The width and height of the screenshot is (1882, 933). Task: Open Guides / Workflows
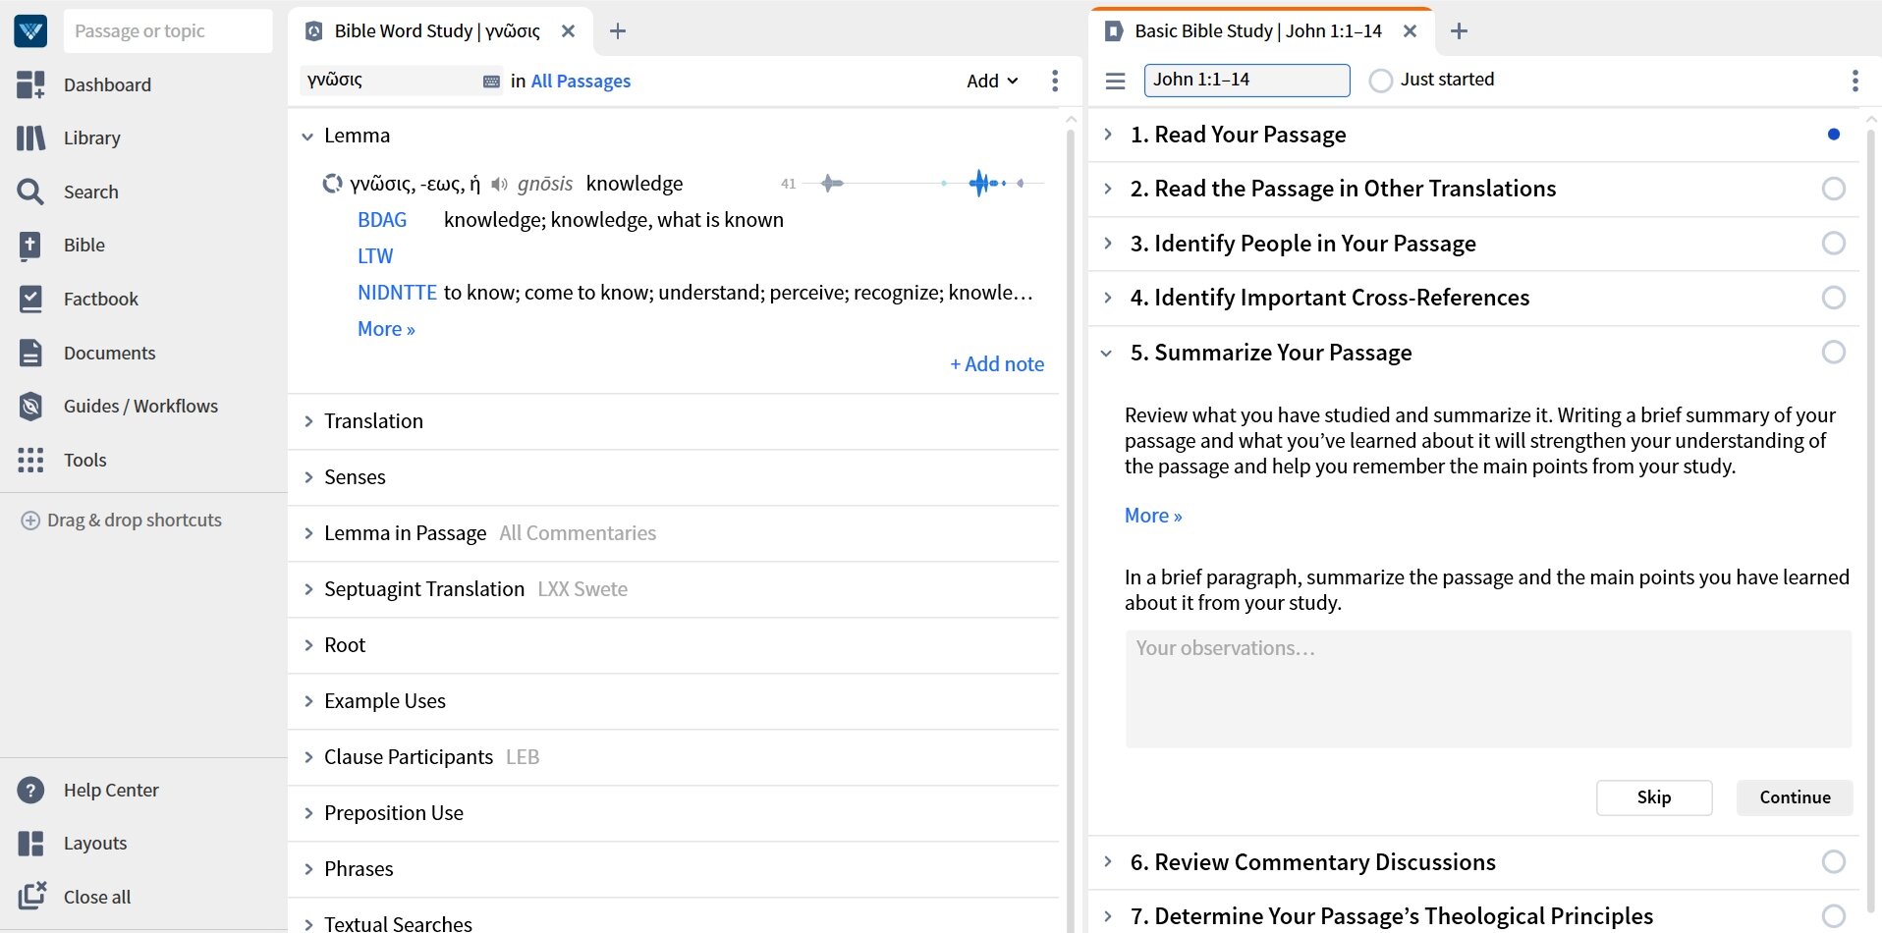[x=140, y=406]
